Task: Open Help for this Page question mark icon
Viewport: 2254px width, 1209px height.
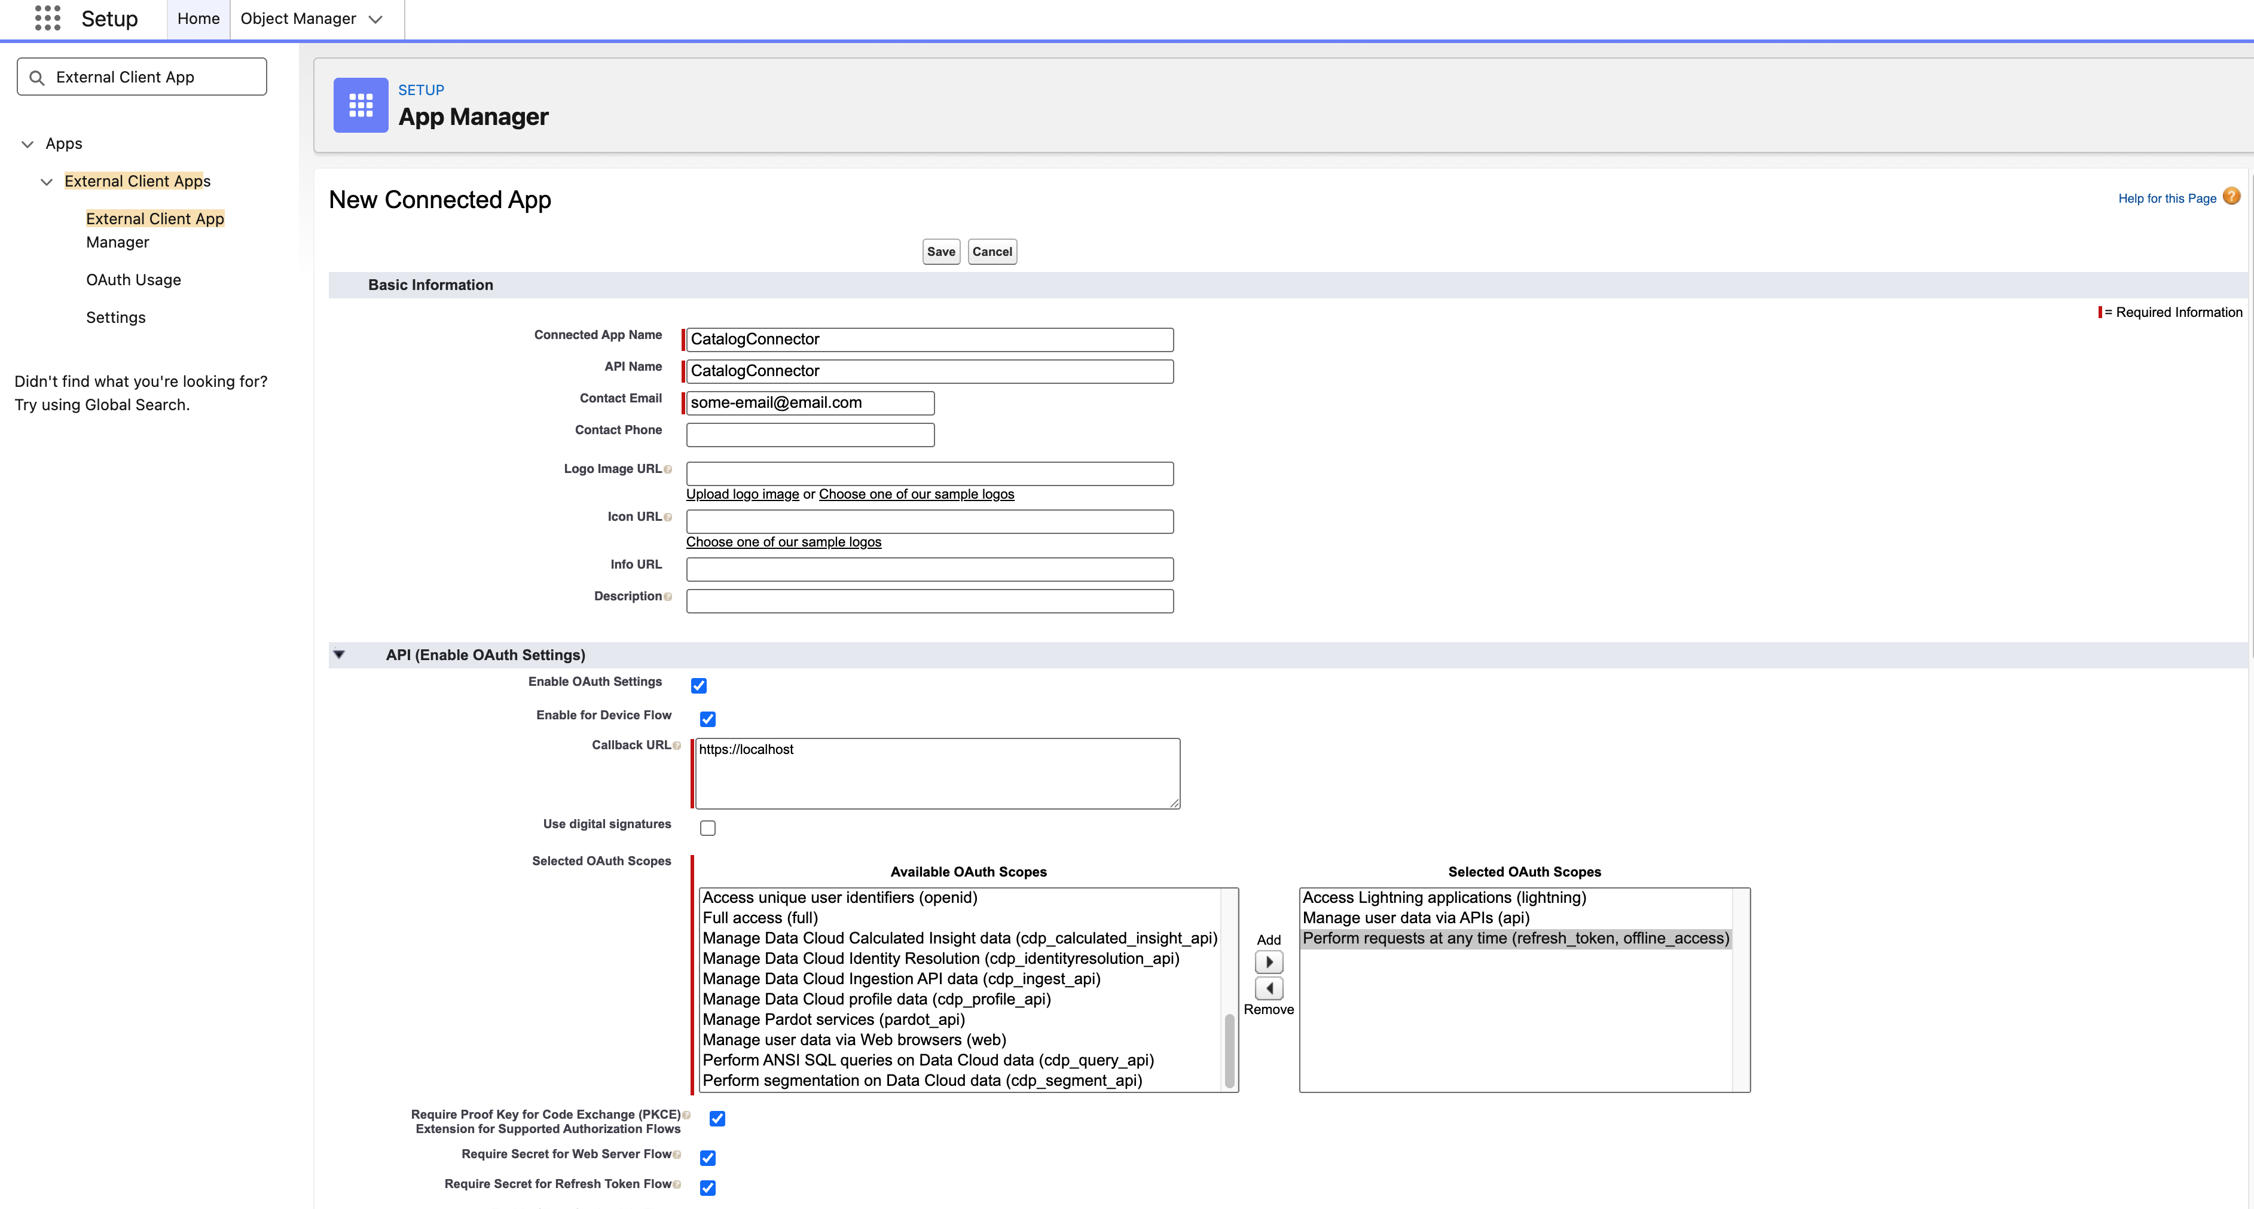Action: pyautogui.click(x=2232, y=197)
